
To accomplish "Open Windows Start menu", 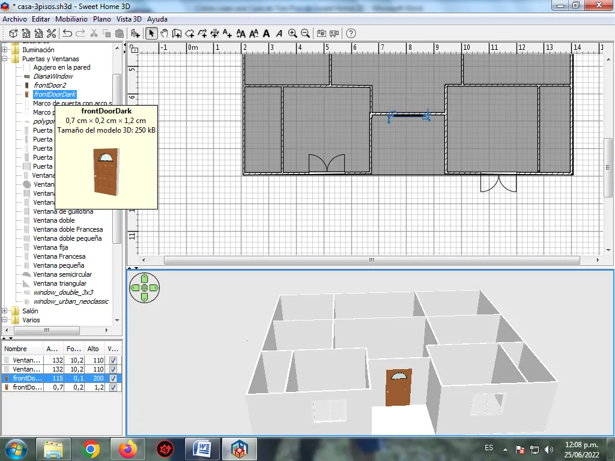I will click(x=16, y=449).
